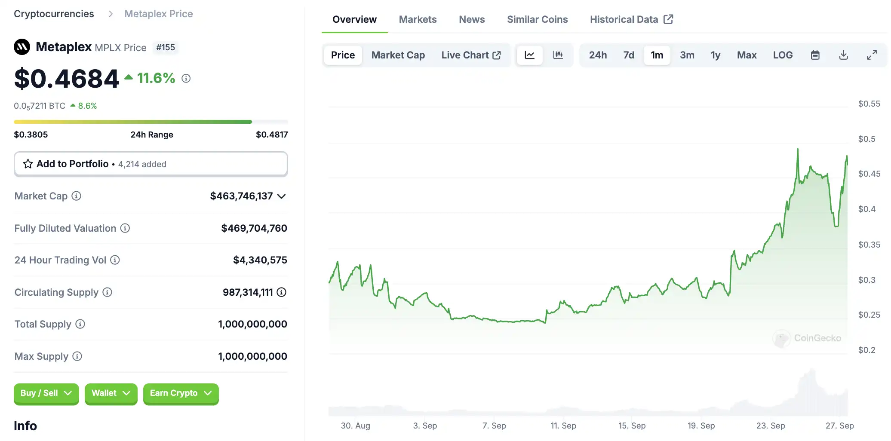Open the calendar date range picker
This screenshot has width=891, height=441.
(x=815, y=55)
